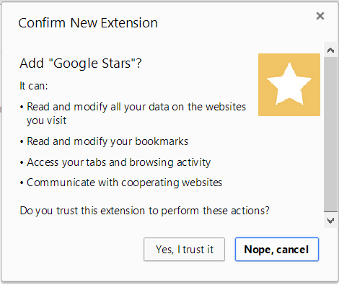Click the "you visit" continuation text
The width and height of the screenshot is (339, 285).
point(46,120)
